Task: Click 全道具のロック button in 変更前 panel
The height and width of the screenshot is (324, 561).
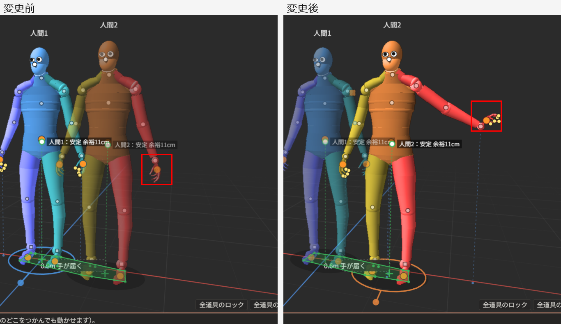Action: 222,305
